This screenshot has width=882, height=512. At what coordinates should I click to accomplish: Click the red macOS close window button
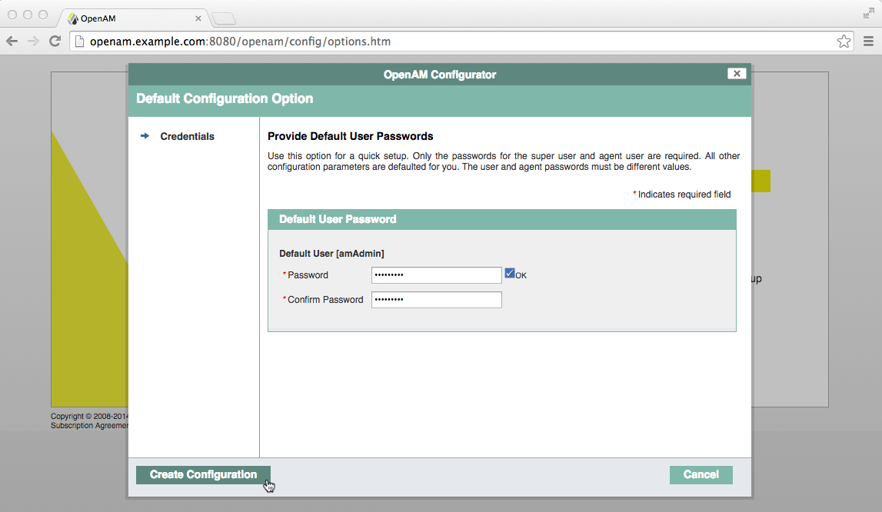coord(12,15)
